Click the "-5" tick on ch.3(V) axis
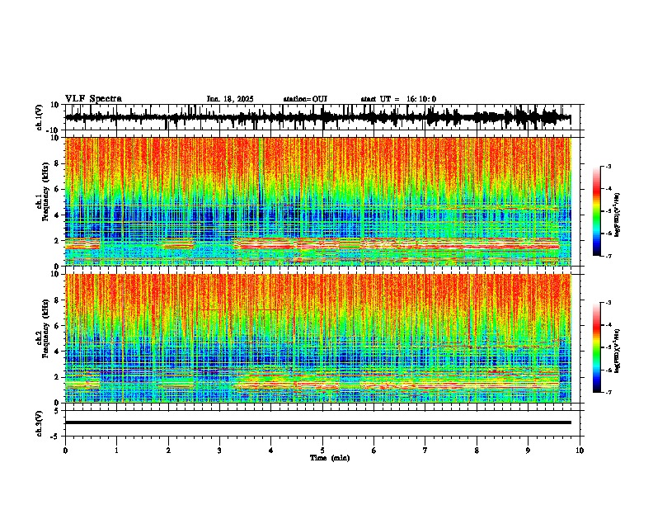 [x=55, y=437]
